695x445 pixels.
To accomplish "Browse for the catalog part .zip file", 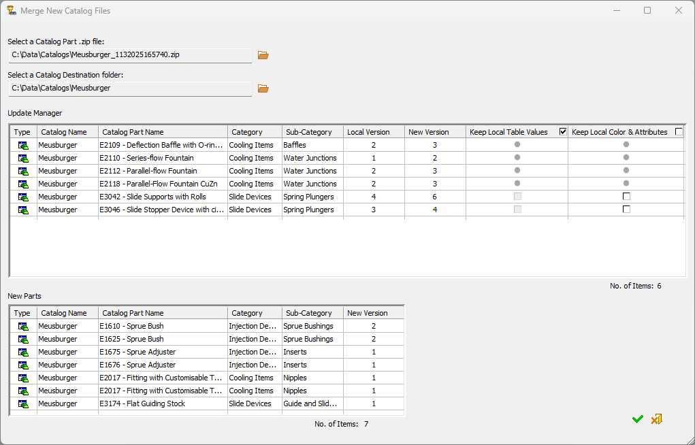I will (263, 55).
